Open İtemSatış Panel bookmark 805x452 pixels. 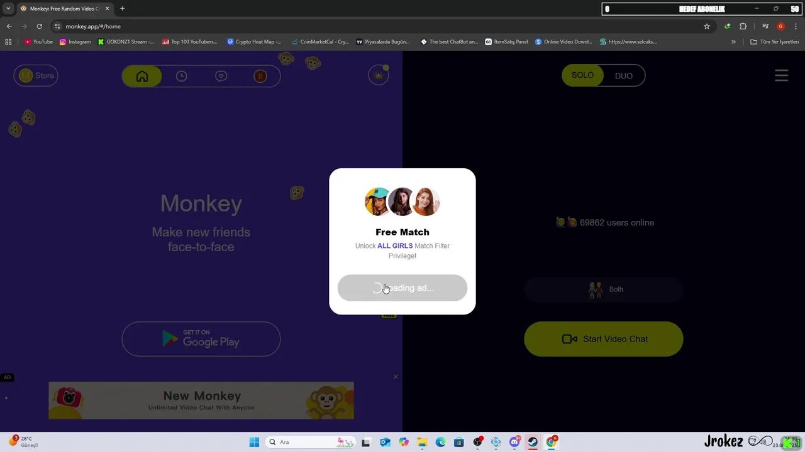[506, 42]
